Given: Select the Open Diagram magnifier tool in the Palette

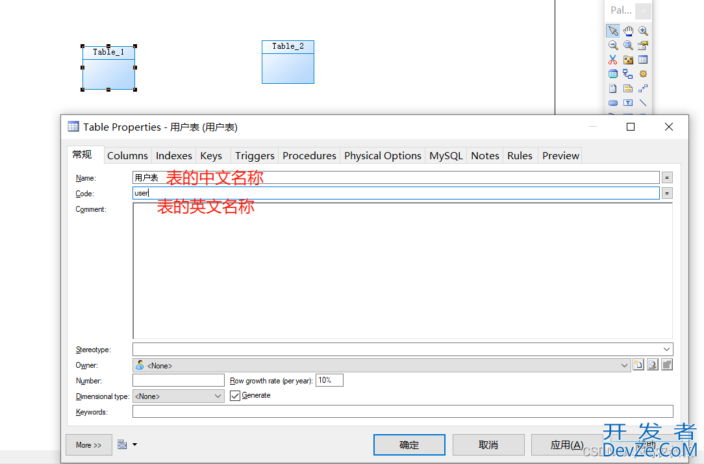Looking at the screenshot, I should [628, 45].
